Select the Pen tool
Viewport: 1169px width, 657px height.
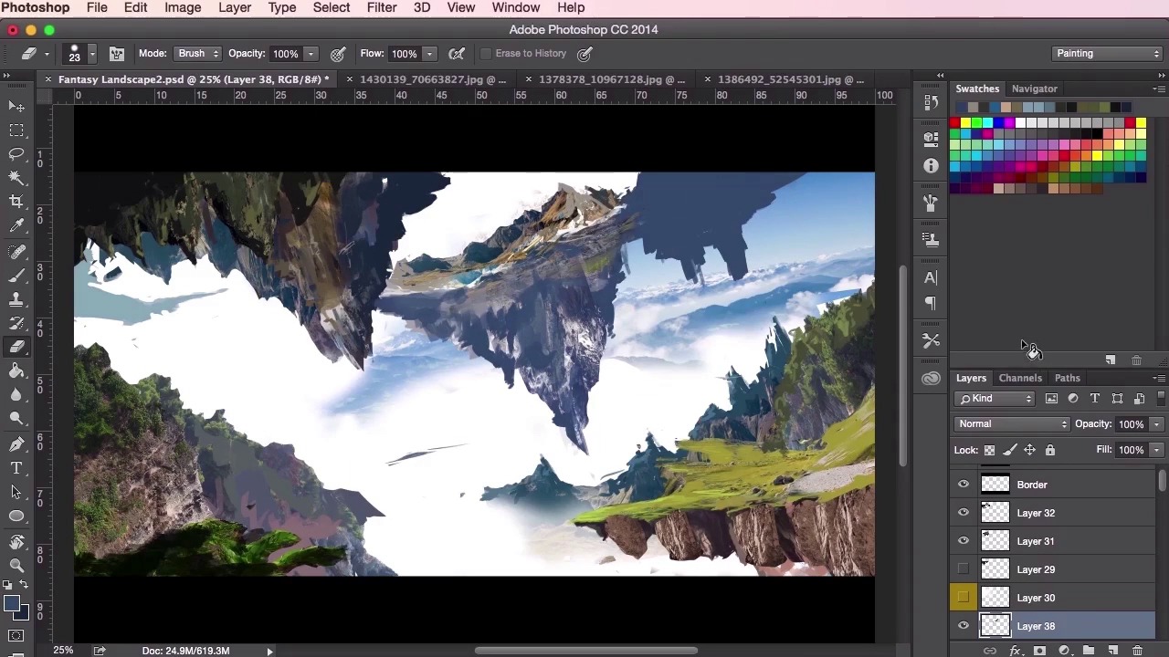pos(16,443)
